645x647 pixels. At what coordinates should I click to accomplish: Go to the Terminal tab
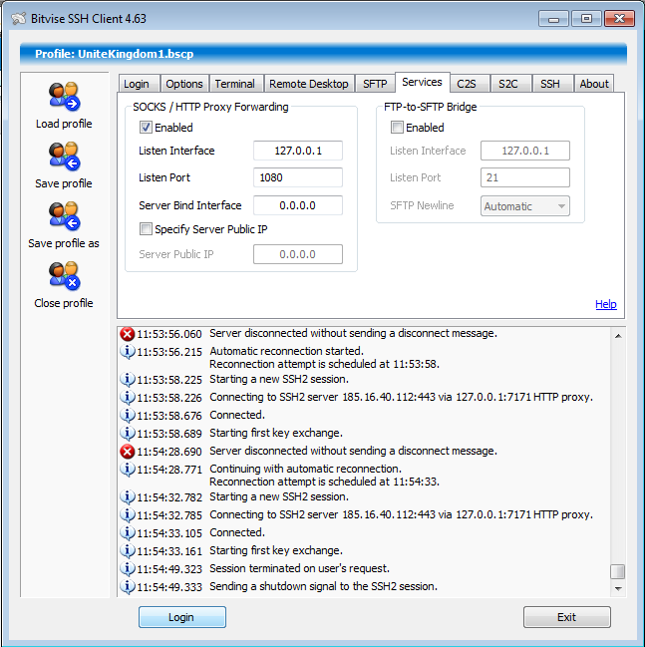click(235, 84)
